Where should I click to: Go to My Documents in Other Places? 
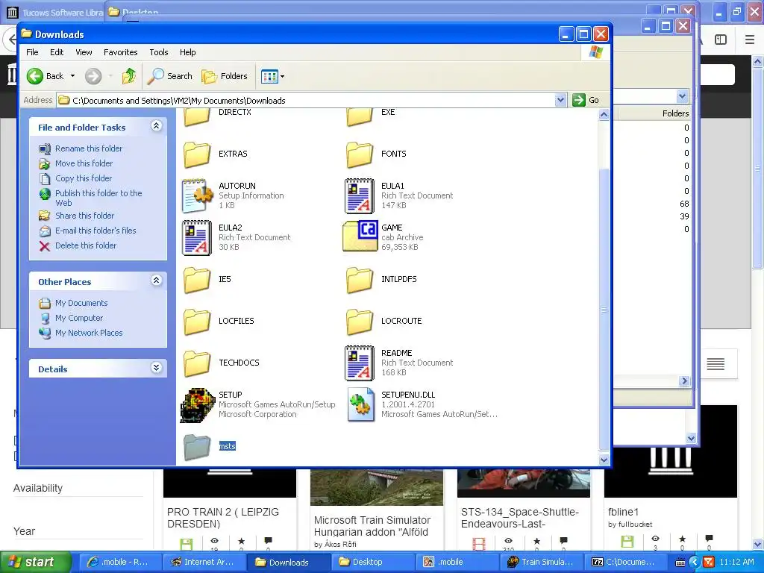pos(81,303)
